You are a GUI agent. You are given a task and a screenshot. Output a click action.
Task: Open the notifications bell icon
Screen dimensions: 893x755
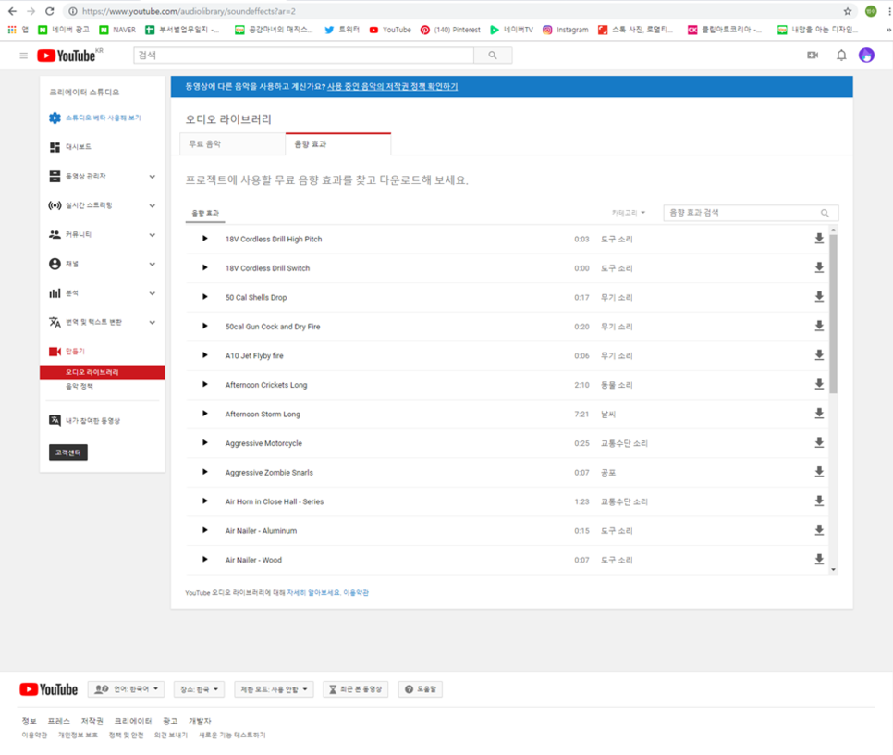[x=839, y=55]
